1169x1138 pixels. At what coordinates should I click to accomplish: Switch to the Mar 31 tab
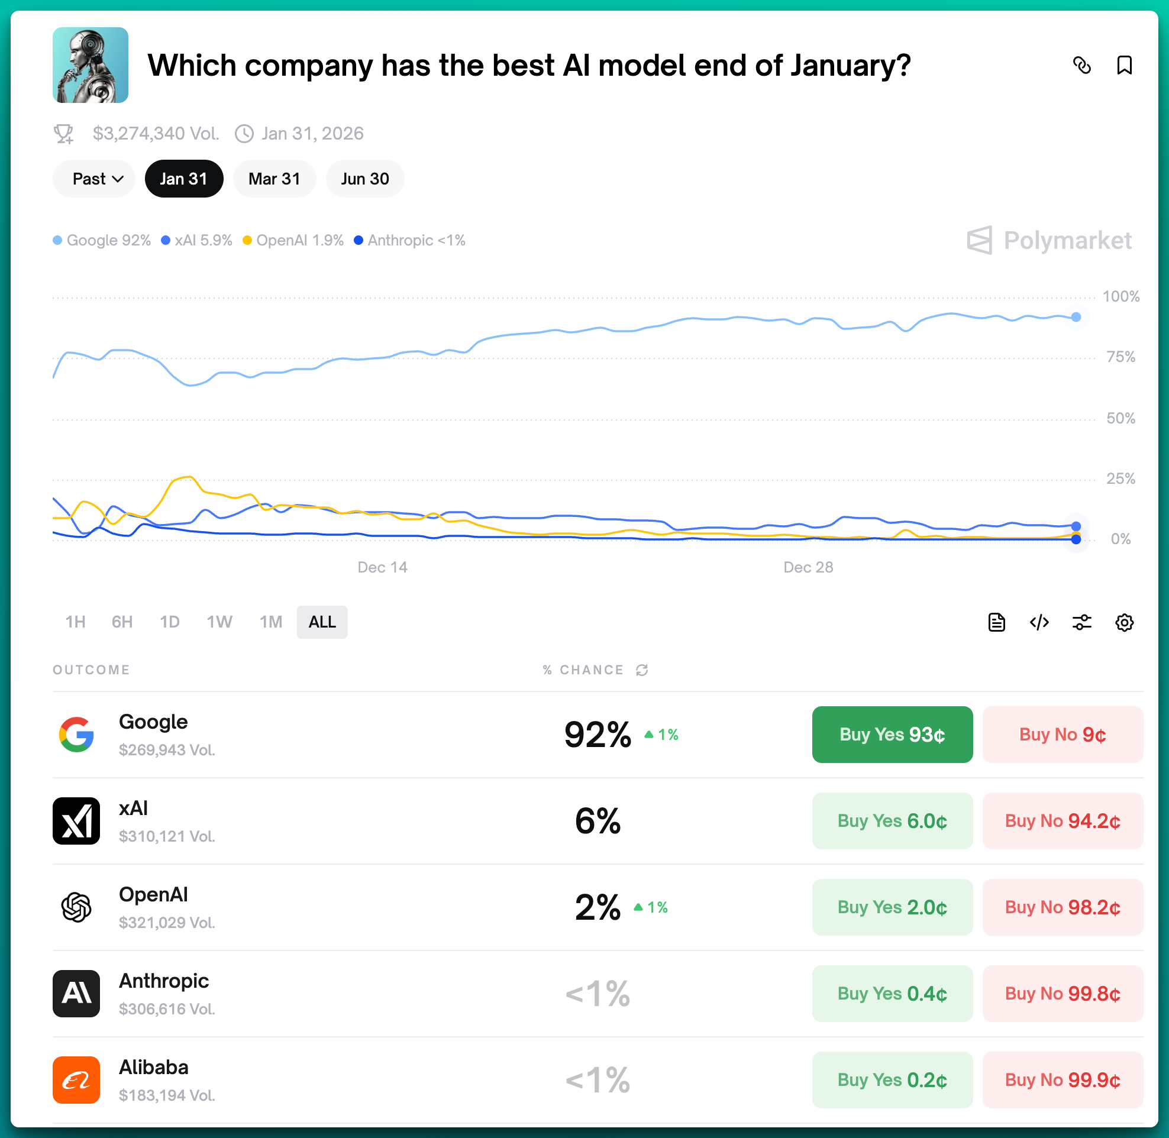point(274,179)
